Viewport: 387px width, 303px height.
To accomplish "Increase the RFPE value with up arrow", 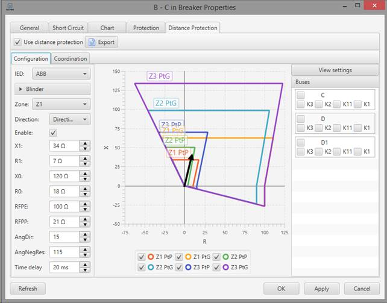I will point(85,204).
